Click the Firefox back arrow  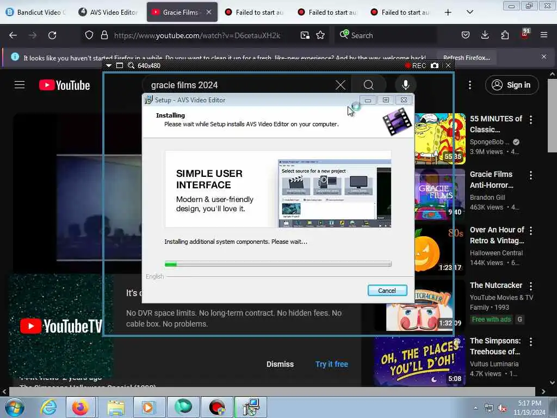pos(13,35)
